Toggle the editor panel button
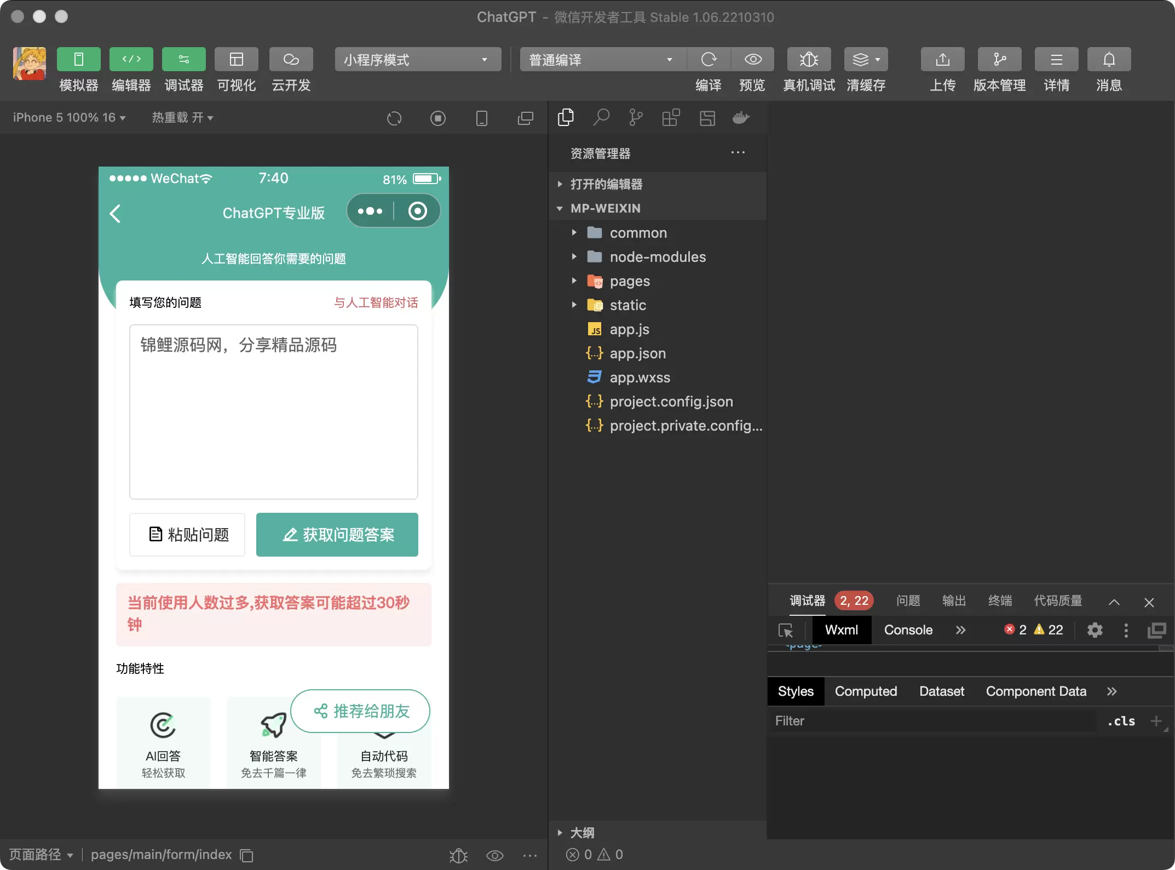 tap(131, 59)
